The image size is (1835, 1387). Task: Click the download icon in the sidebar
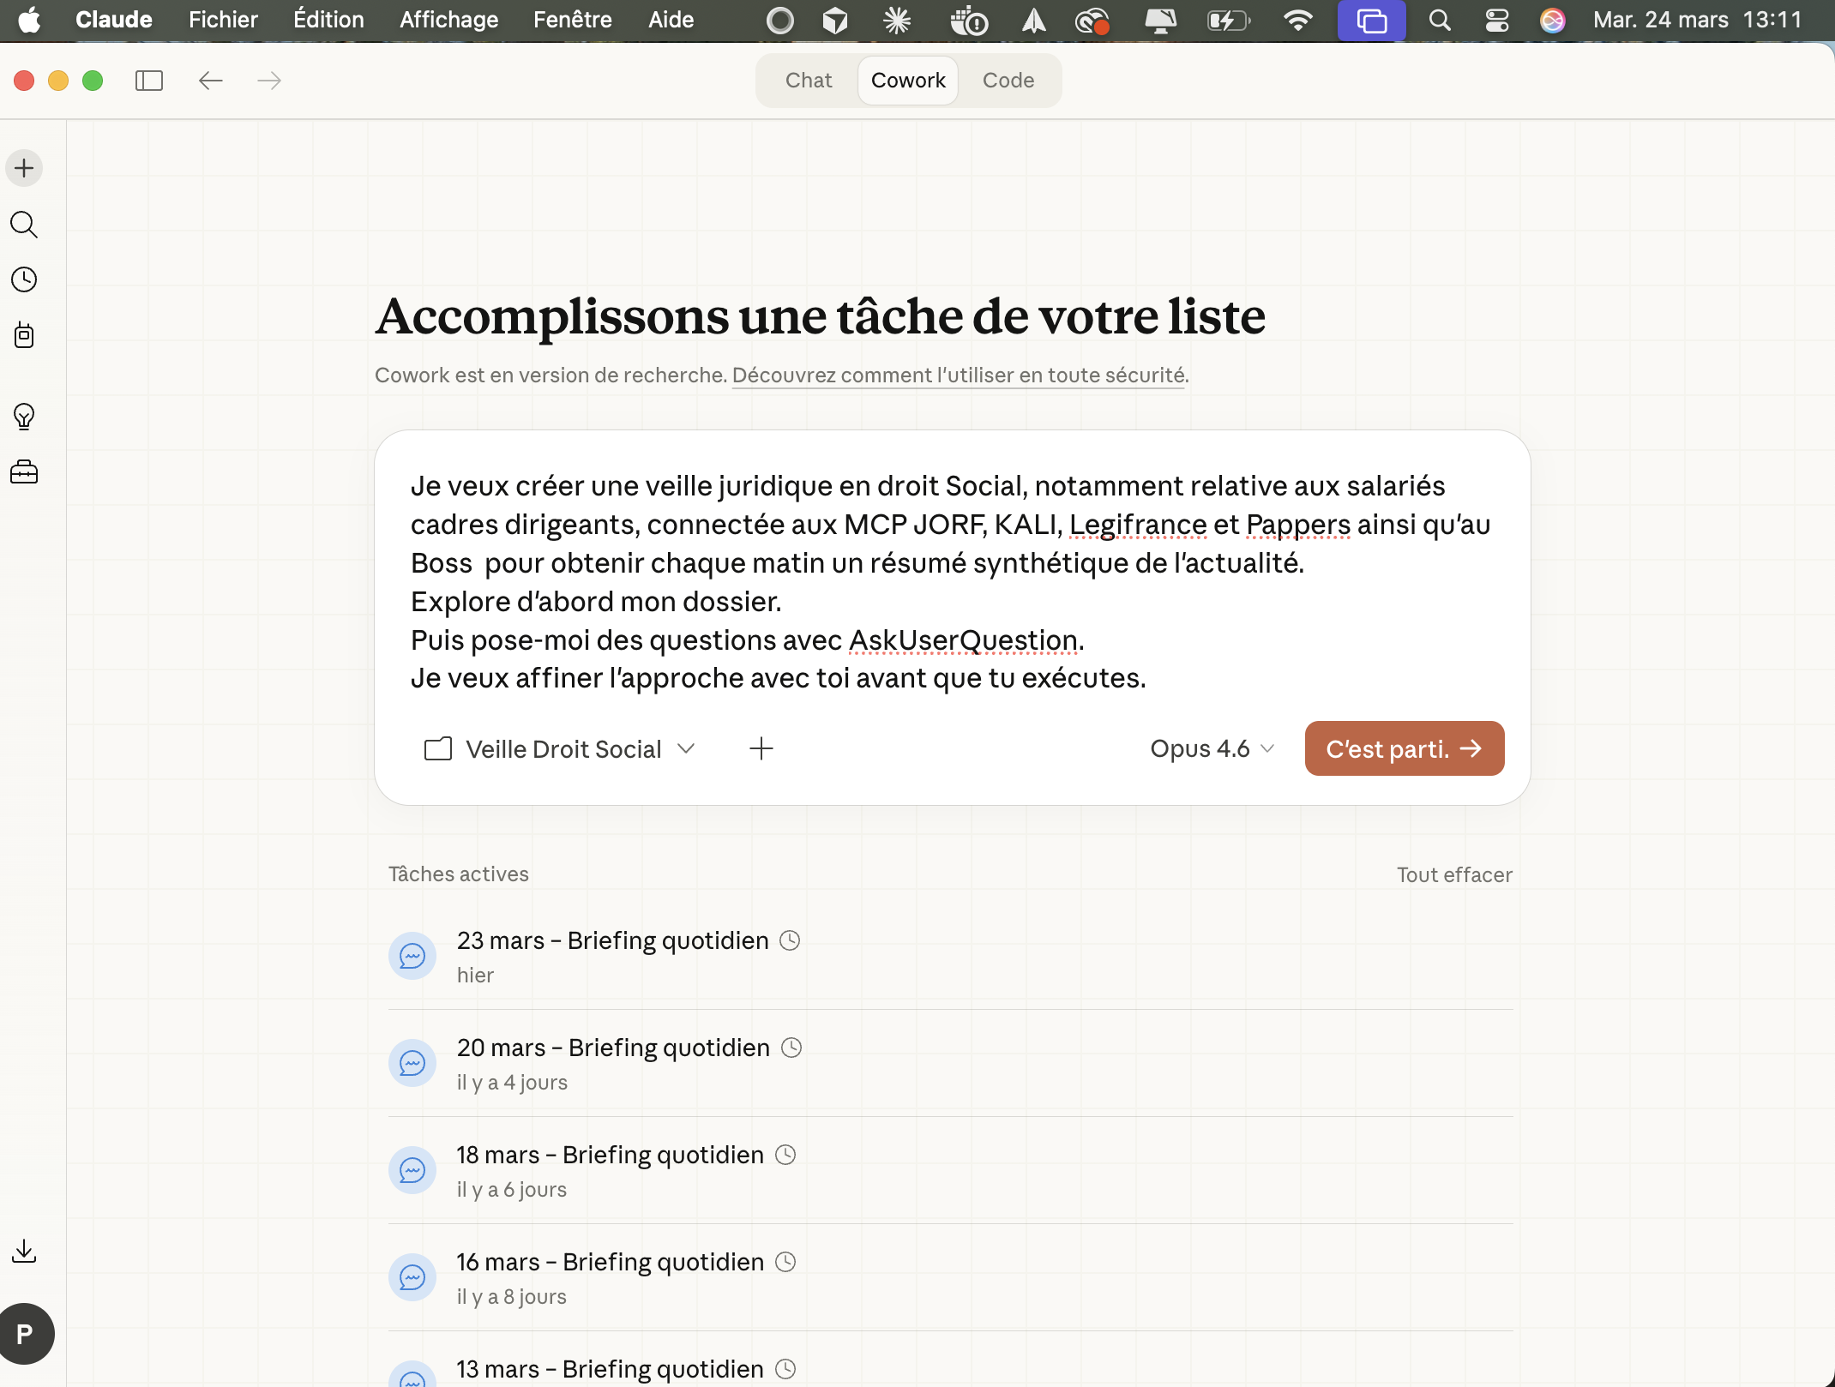pyautogui.click(x=24, y=1251)
